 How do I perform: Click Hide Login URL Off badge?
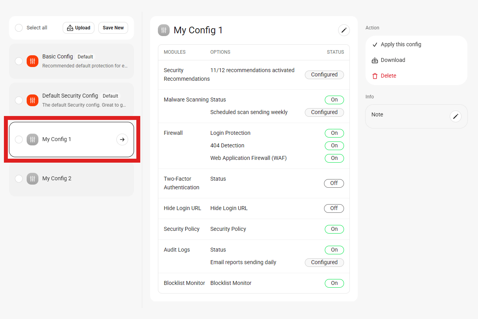tap(334, 208)
